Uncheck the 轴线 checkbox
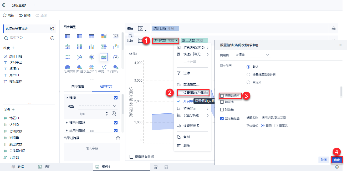 115,98
